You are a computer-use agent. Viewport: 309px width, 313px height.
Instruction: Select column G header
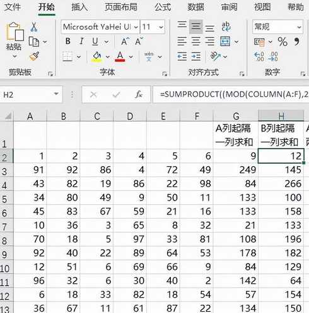pos(236,116)
